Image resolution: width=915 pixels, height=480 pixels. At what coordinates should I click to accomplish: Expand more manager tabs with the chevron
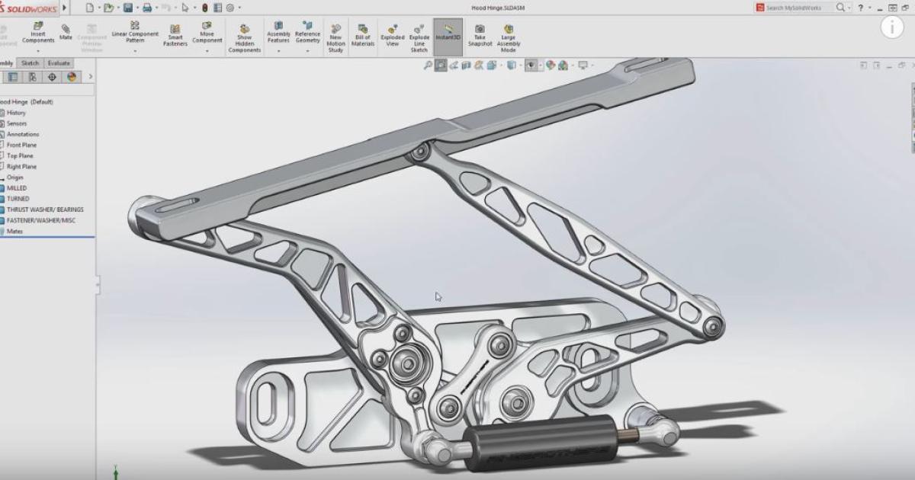click(x=91, y=76)
